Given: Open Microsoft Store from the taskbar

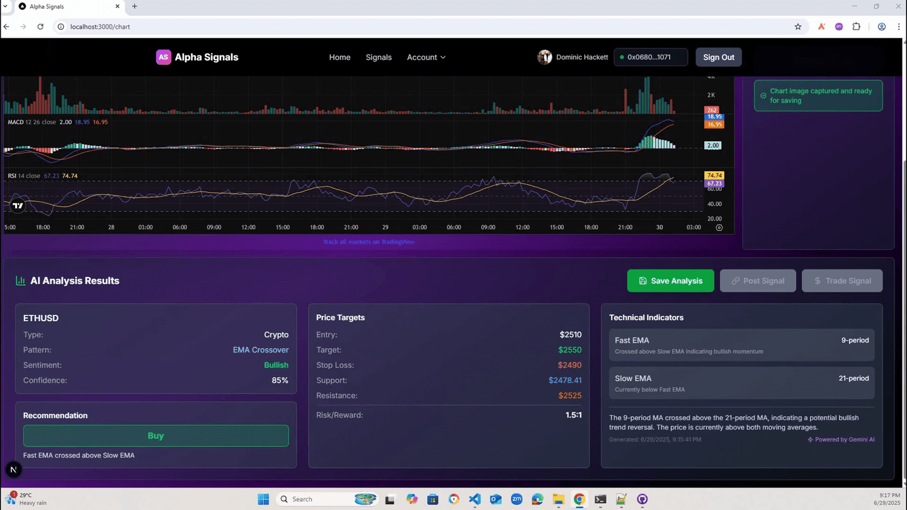Looking at the screenshot, I should pos(433,499).
